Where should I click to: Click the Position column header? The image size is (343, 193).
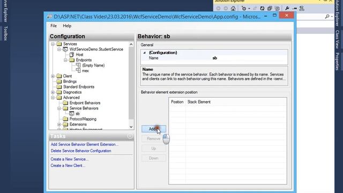point(177,102)
